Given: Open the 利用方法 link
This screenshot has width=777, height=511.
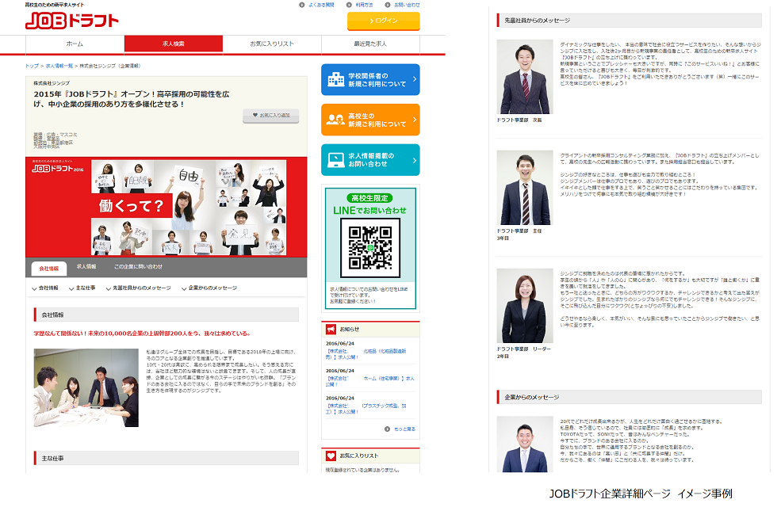Looking at the screenshot, I should coord(364,5).
